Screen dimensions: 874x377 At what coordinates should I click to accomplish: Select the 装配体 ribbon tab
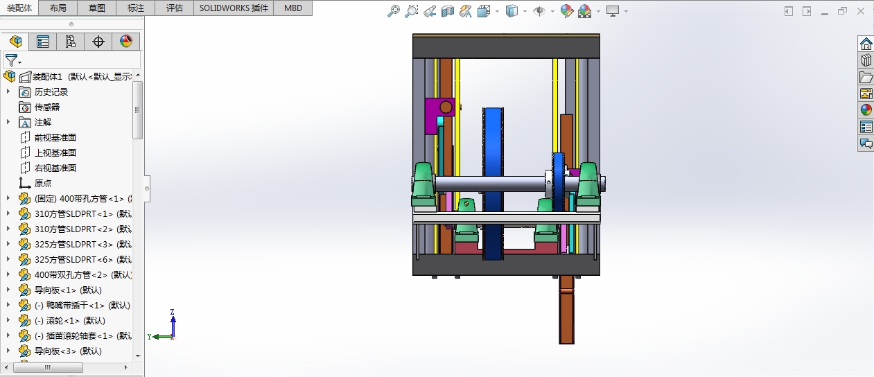click(19, 8)
